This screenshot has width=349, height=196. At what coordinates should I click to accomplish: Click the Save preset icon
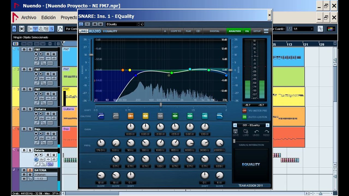click(236, 131)
